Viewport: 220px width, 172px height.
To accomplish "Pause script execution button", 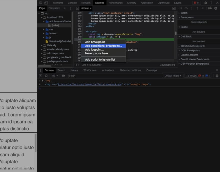I will 180,8.
